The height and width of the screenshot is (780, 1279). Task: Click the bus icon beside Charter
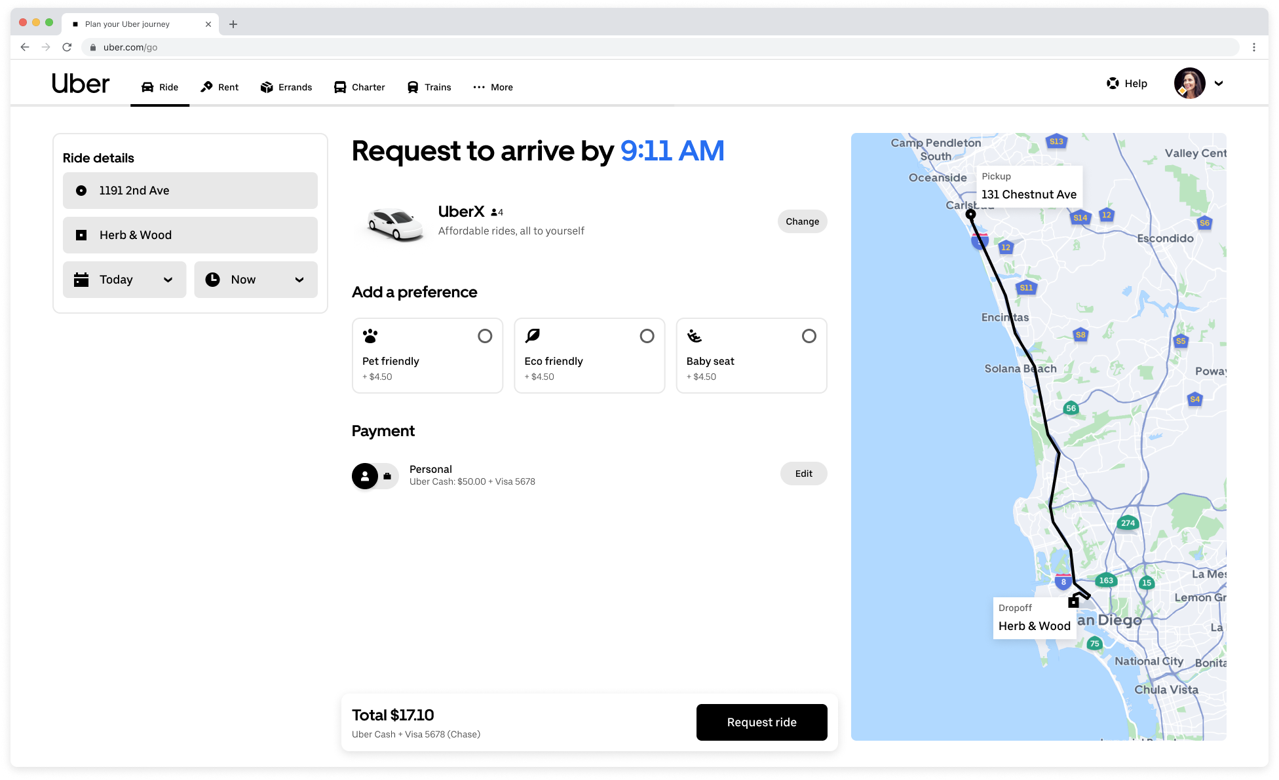[x=340, y=87]
